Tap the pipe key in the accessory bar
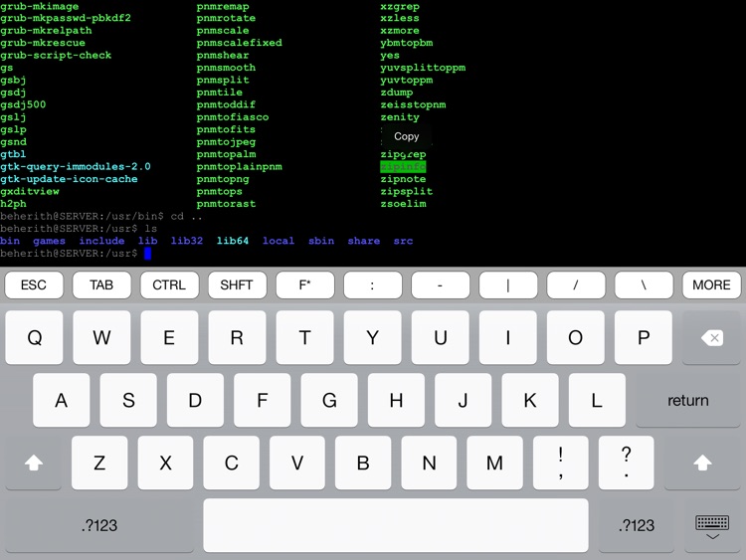746x560 pixels. (508, 285)
